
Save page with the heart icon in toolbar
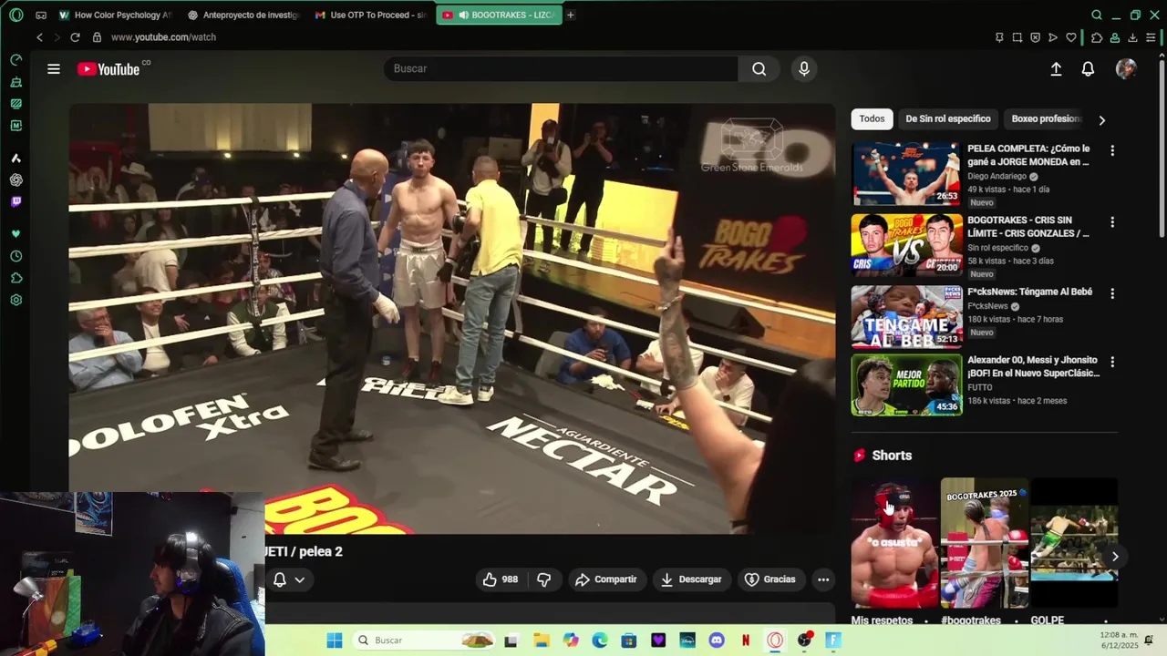point(1071,37)
